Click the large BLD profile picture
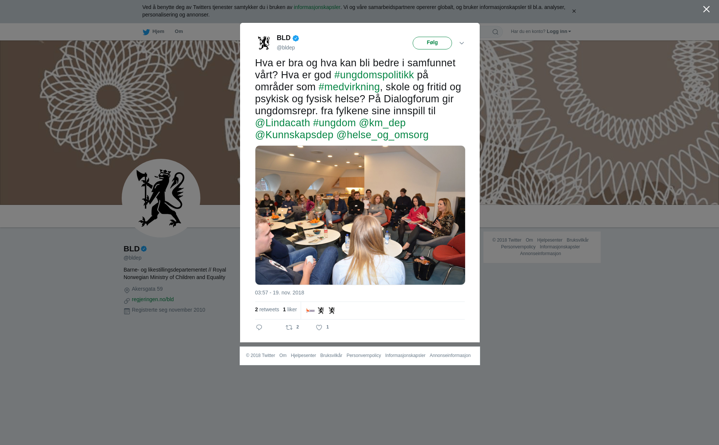719x445 pixels. (161, 198)
